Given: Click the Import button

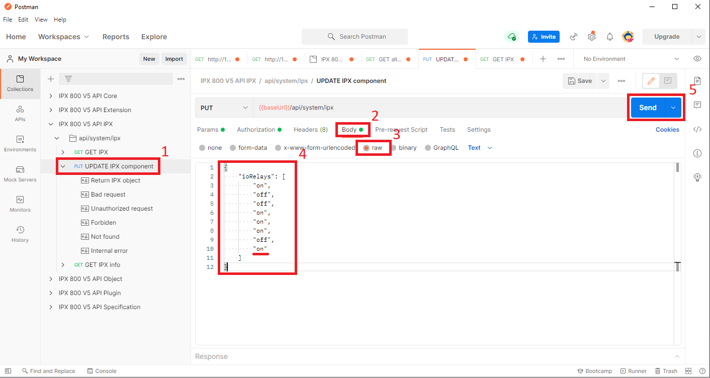Looking at the screenshot, I should click(174, 59).
